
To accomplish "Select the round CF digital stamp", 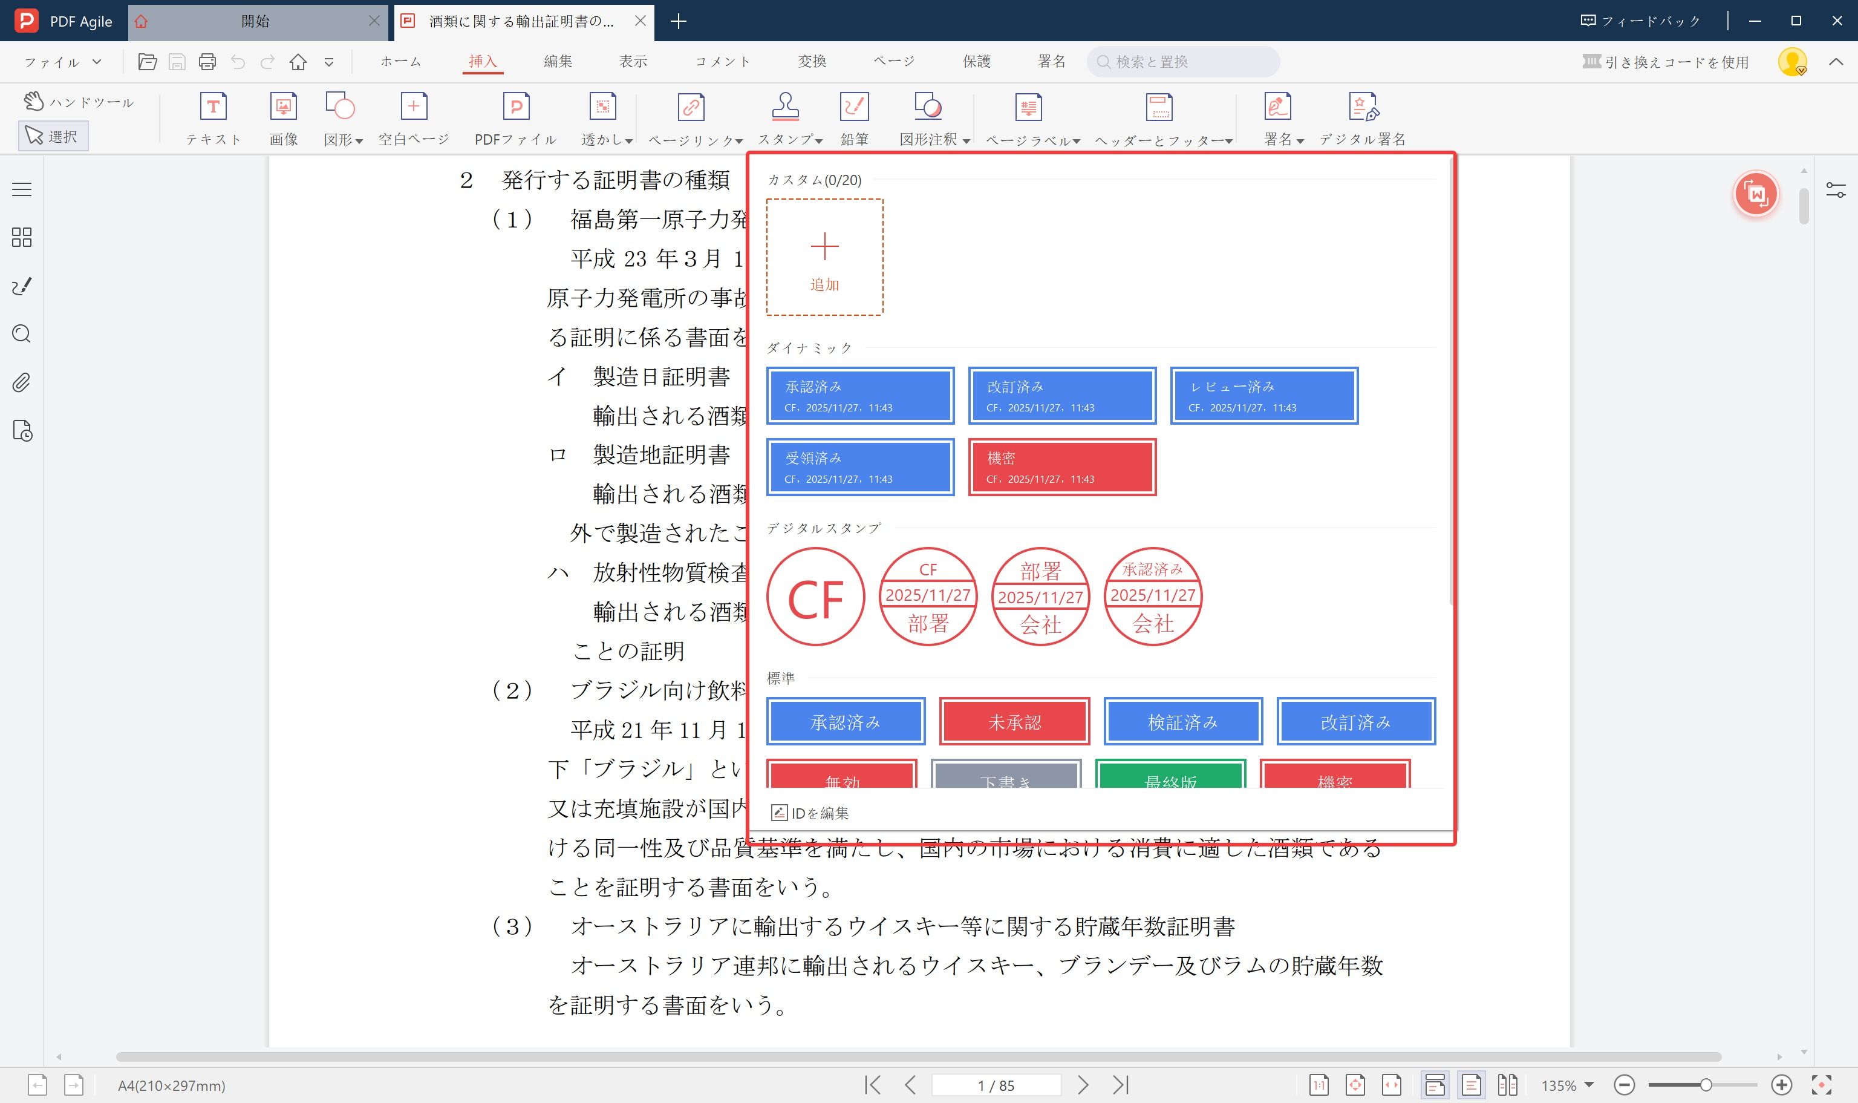I will [x=816, y=597].
